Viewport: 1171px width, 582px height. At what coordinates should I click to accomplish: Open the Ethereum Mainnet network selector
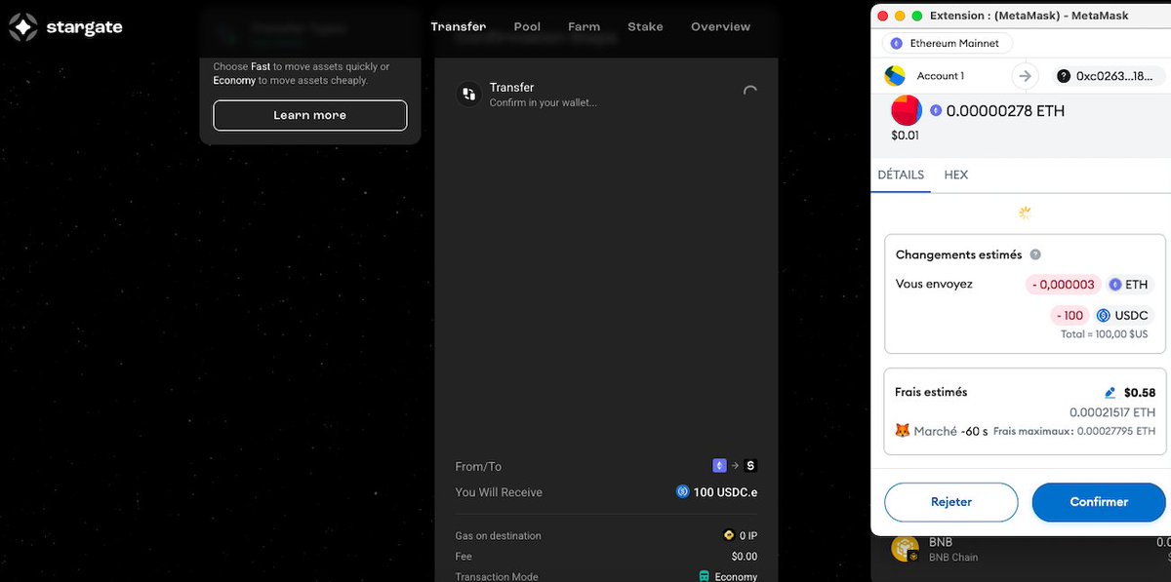tap(948, 44)
